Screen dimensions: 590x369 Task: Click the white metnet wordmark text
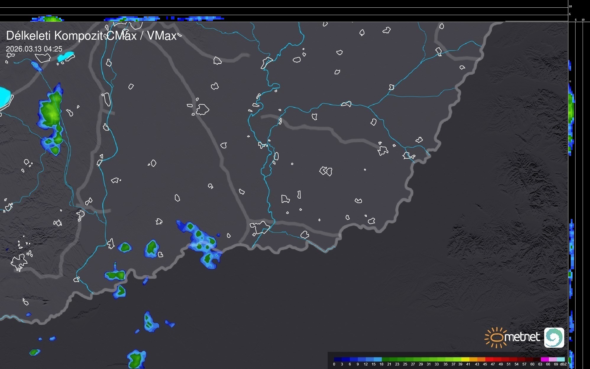click(x=522, y=337)
